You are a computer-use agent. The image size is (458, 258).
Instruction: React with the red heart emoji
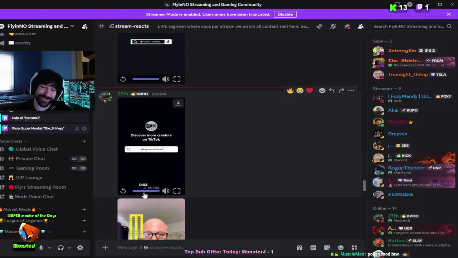pyautogui.click(x=310, y=91)
